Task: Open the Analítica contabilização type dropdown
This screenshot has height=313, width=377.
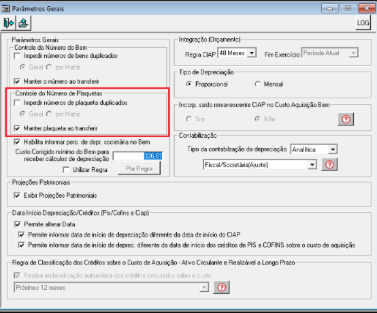Action: pos(333,149)
